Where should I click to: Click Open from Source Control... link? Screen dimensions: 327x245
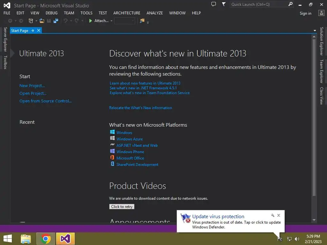coord(45,101)
